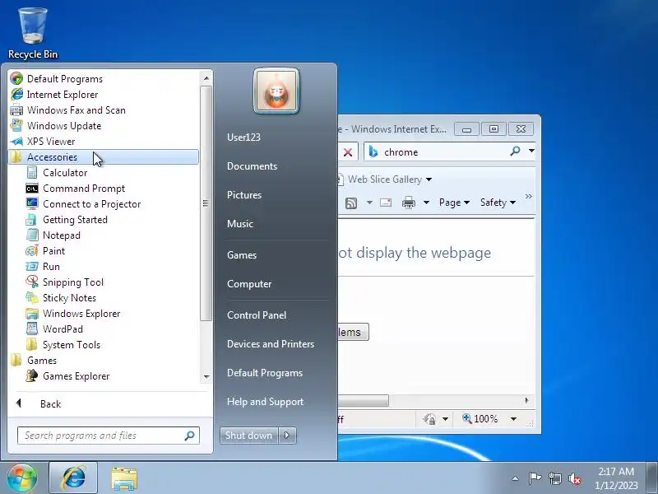The height and width of the screenshot is (494, 658).
Task: Open the print options dropdown arrow
Action: coord(426,203)
